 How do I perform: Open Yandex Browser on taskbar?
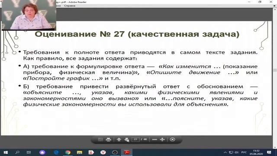click(x=103, y=152)
